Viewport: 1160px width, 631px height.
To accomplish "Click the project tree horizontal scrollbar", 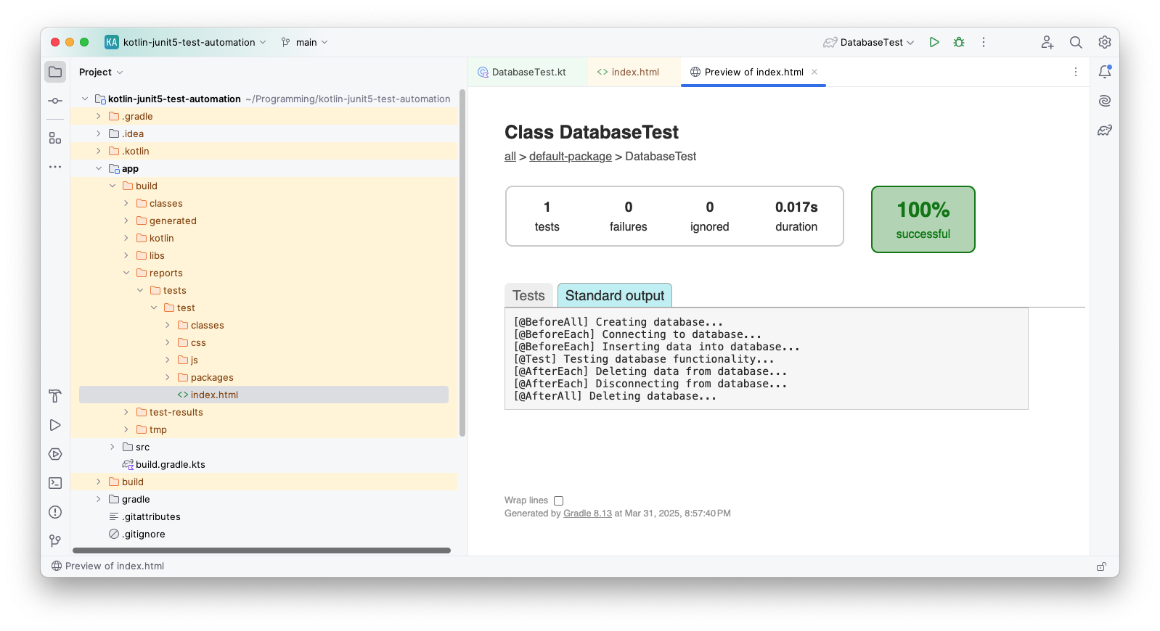I will [x=261, y=550].
